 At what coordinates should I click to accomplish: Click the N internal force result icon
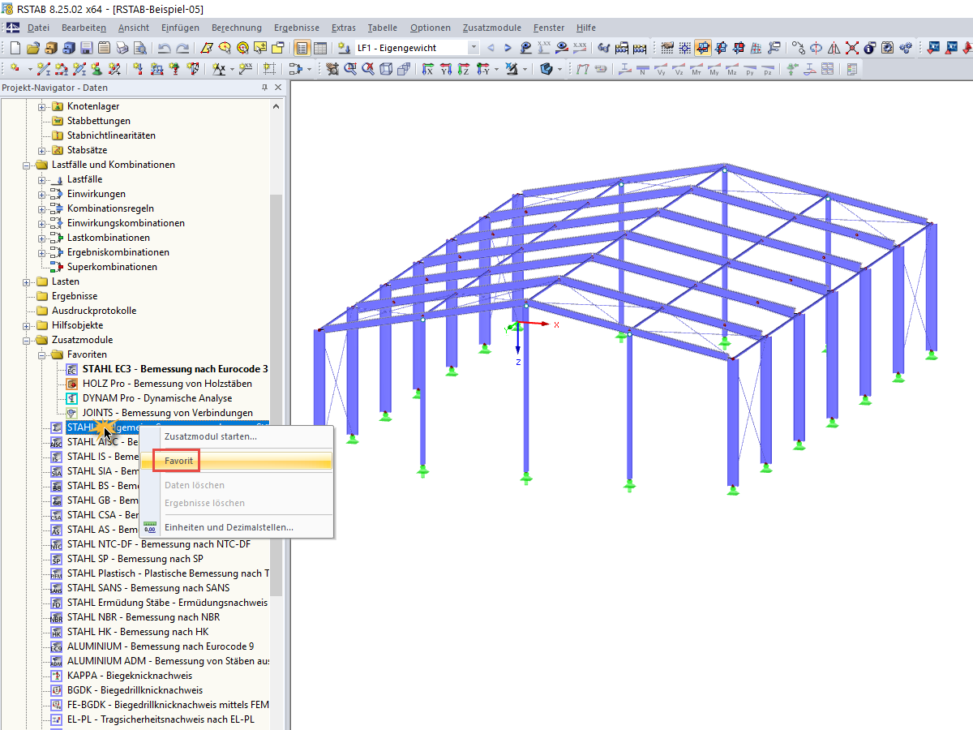click(643, 69)
